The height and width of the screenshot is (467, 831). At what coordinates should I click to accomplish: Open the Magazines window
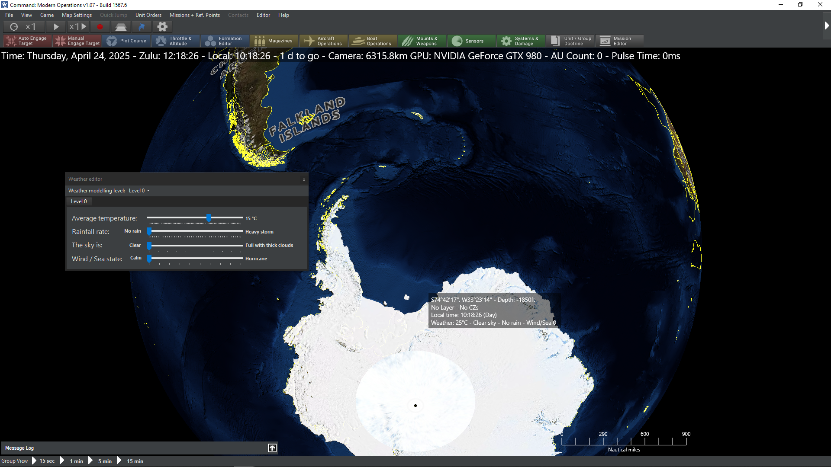pyautogui.click(x=274, y=41)
